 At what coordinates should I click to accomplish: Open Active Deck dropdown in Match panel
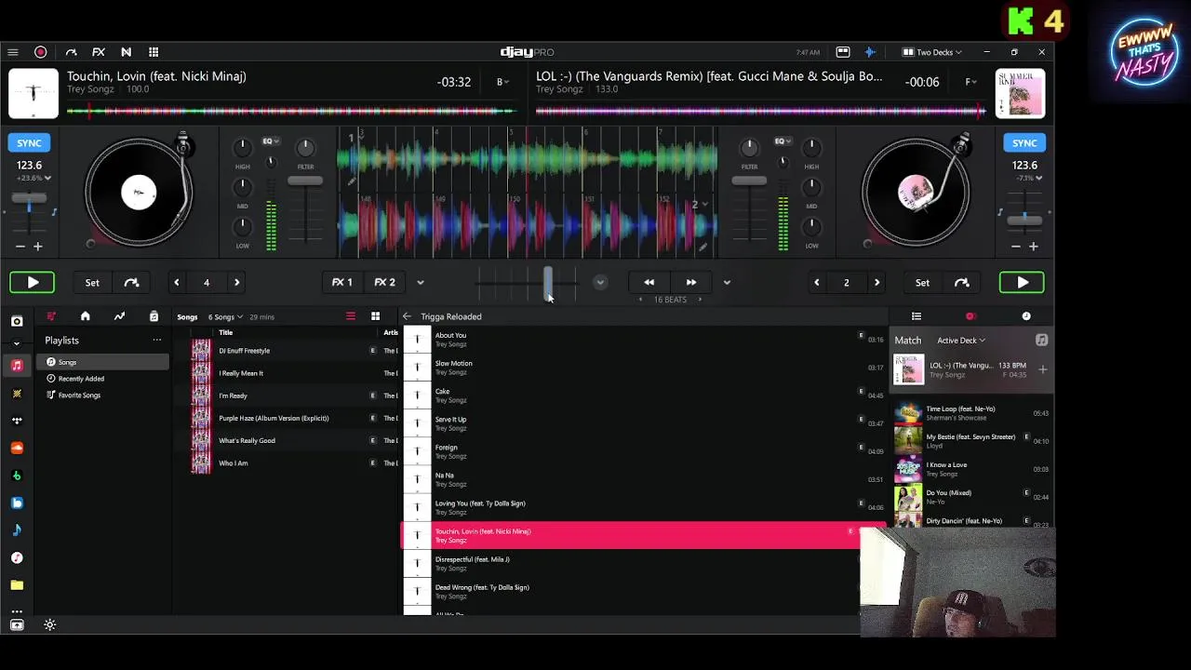pyautogui.click(x=961, y=341)
